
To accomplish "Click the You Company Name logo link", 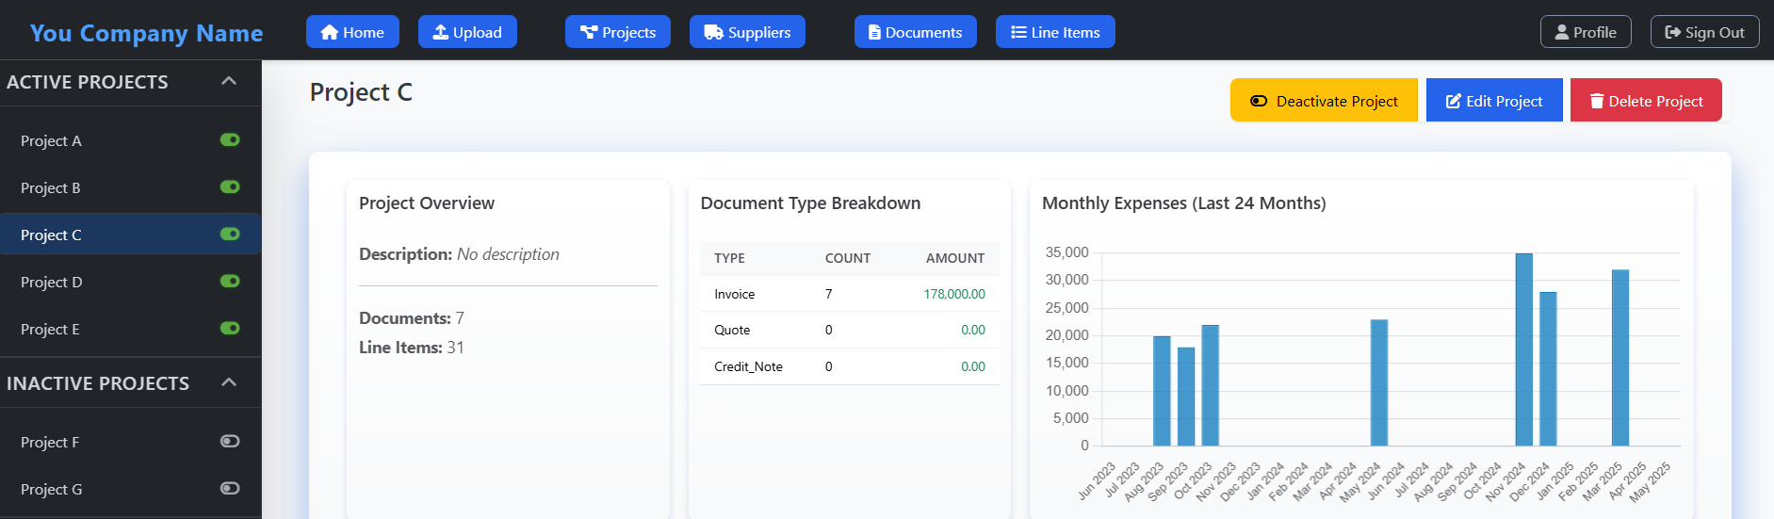I will 146,33.
